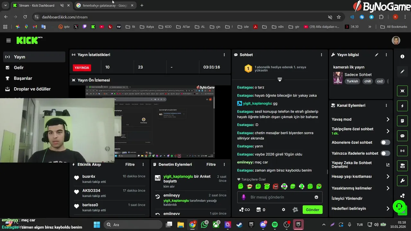This screenshot has width=411, height=231.
Task: Switch to fenerbahçe galatasaray Google tab
Action: tap(105, 5)
